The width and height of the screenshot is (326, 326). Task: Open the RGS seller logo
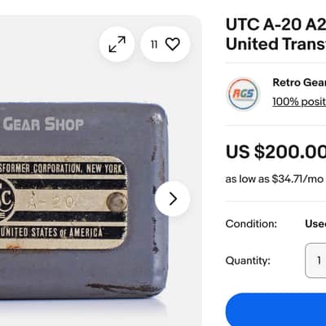tap(244, 94)
